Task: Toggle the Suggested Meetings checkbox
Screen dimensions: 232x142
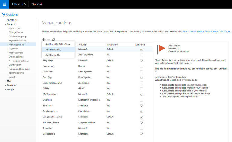Action: click(141, 117)
